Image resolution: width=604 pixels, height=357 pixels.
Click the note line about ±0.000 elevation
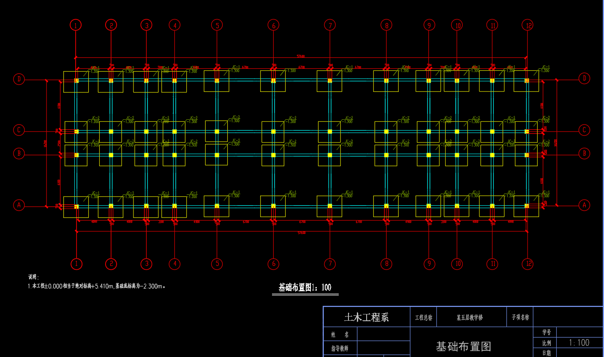pos(96,286)
